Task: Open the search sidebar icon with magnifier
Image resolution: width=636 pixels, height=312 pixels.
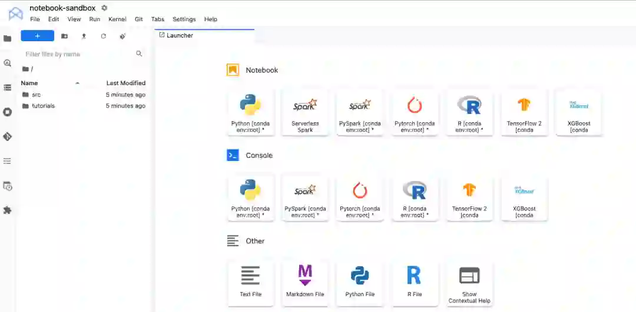Action: click(x=7, y=63)
